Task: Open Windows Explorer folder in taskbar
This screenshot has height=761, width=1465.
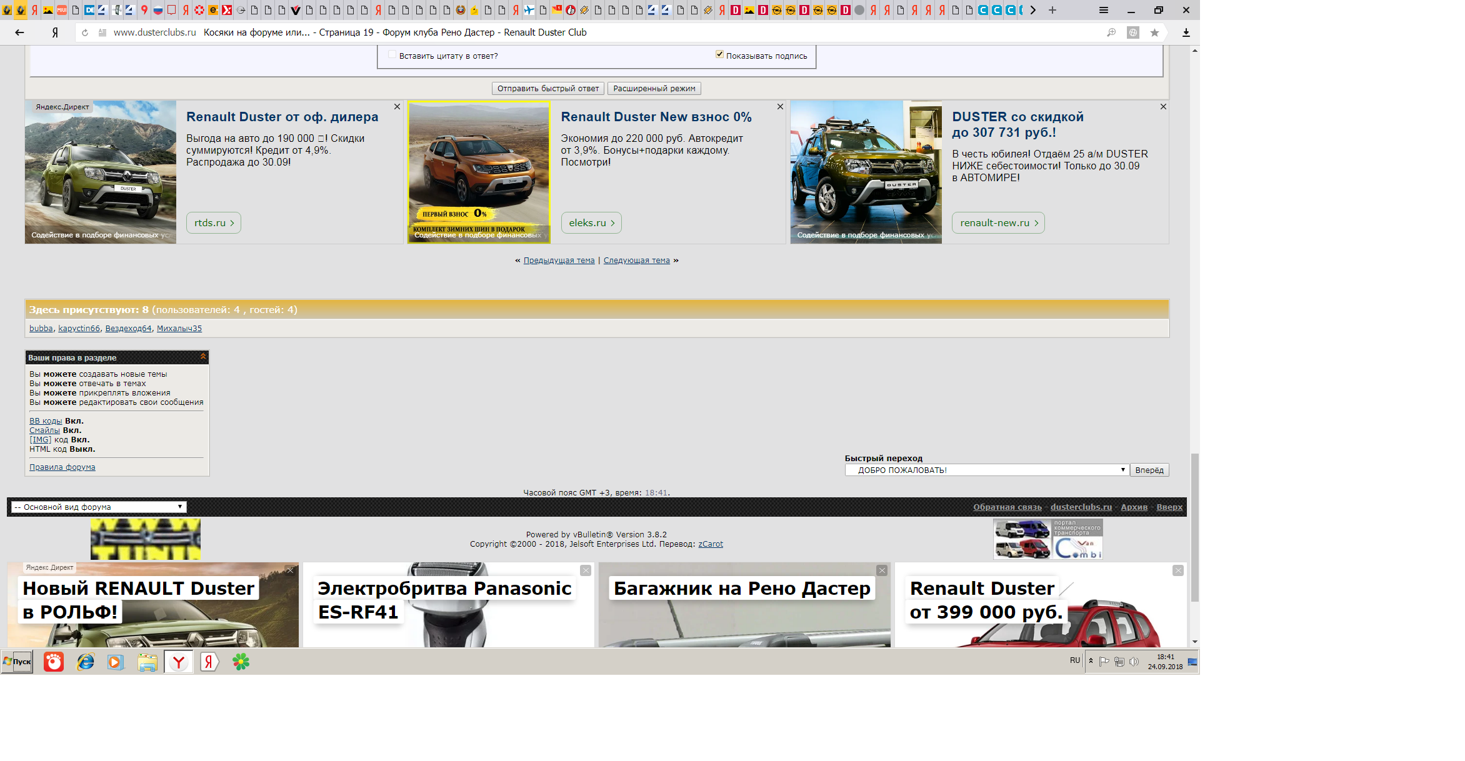Action: 147,662
